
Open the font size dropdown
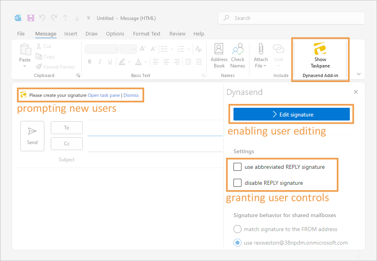point(128,49)
